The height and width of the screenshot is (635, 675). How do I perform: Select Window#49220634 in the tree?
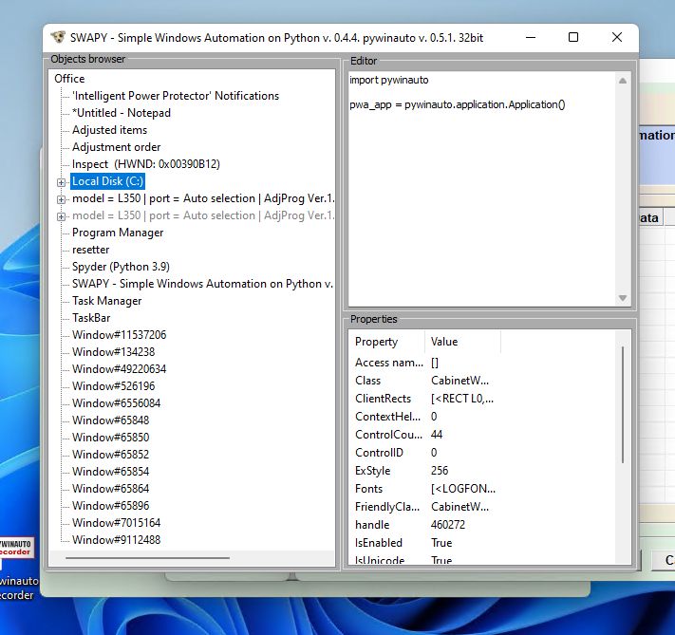[119, 369]
